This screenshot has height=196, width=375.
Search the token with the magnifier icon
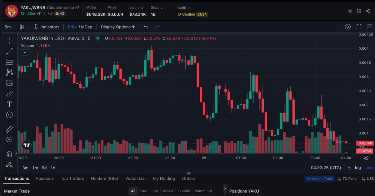click(x=50, y=13)
